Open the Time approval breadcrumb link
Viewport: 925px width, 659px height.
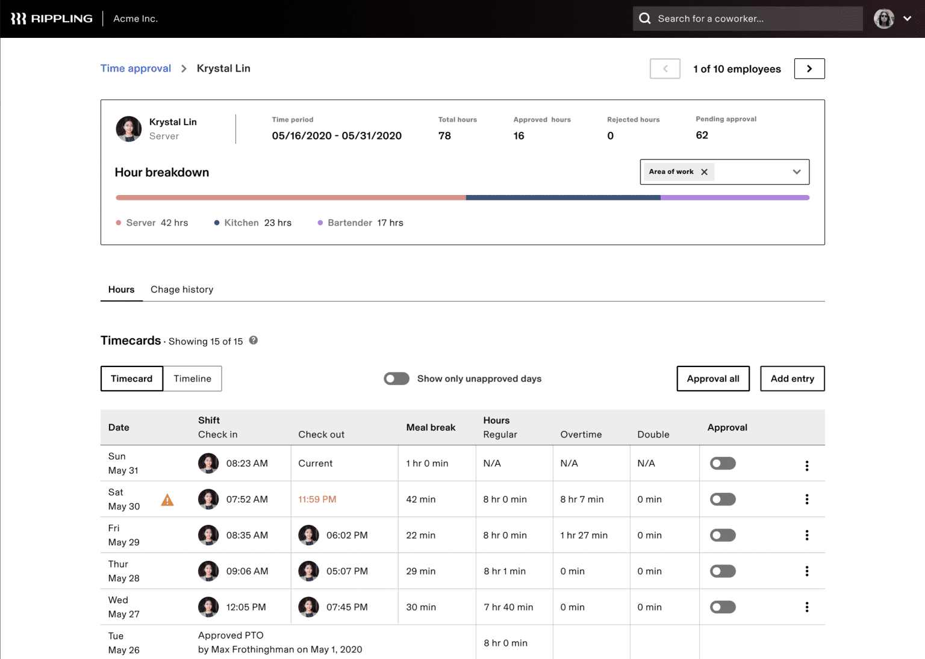tap(135, 68)
